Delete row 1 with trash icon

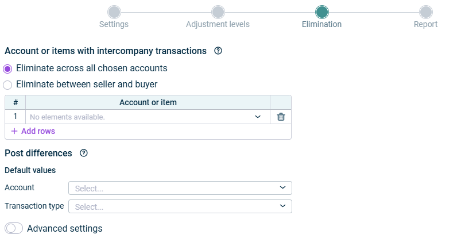[x=281, y=117]
